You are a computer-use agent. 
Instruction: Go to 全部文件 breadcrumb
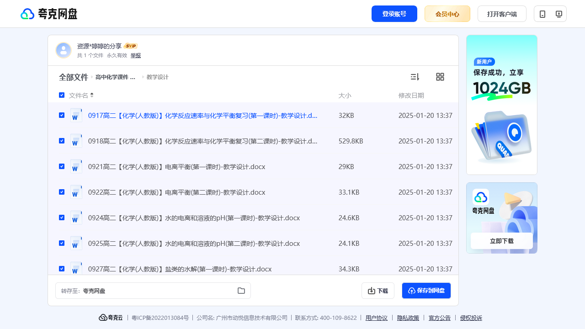click(x=73, y=77)
